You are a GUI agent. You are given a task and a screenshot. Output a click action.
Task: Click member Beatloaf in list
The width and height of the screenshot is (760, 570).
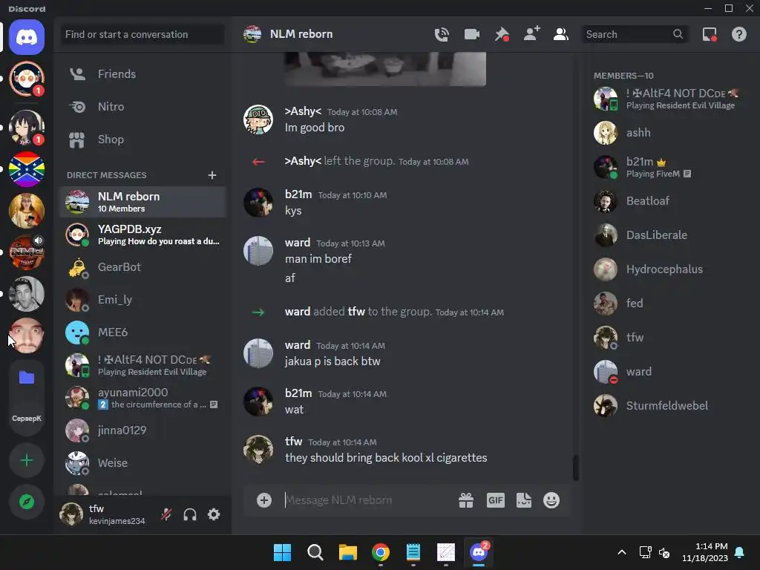click(671, 201)
